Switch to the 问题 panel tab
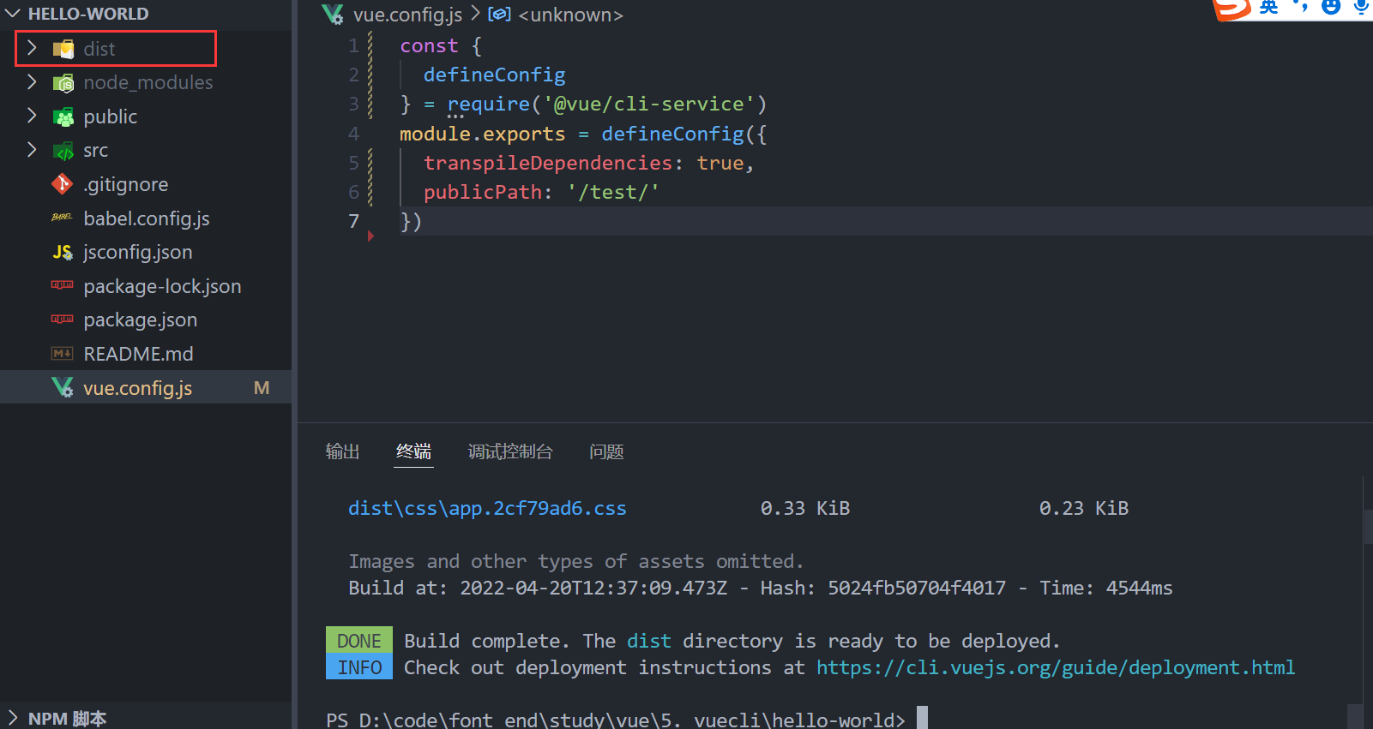1373x729 pixels. pos(606,451)
